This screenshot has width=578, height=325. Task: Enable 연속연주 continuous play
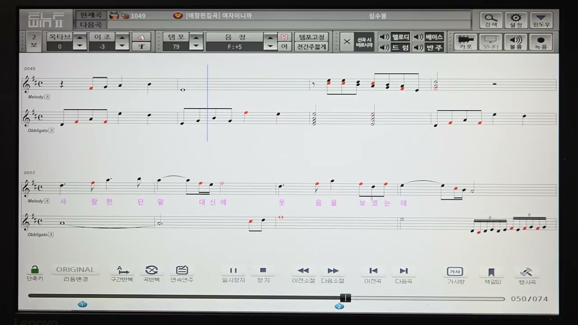(182, 274)
